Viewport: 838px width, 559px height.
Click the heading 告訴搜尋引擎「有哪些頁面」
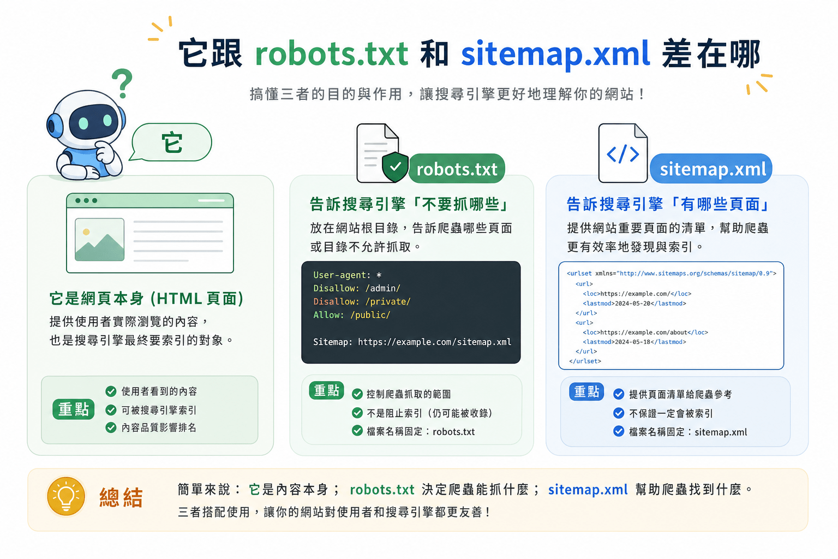tap(668, 204)
